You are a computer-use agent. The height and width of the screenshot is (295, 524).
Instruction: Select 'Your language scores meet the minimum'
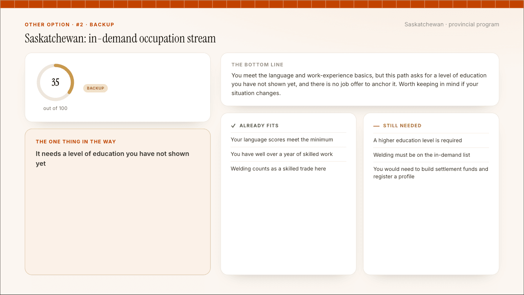click(282, 140)
